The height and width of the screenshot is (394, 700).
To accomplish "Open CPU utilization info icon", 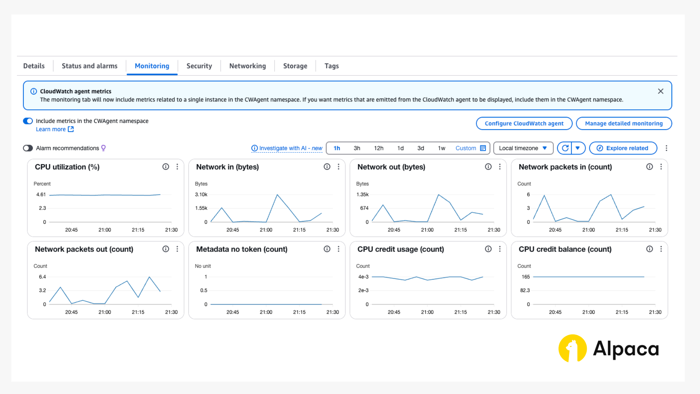I will pyautogui.click(x=166, y=167).
